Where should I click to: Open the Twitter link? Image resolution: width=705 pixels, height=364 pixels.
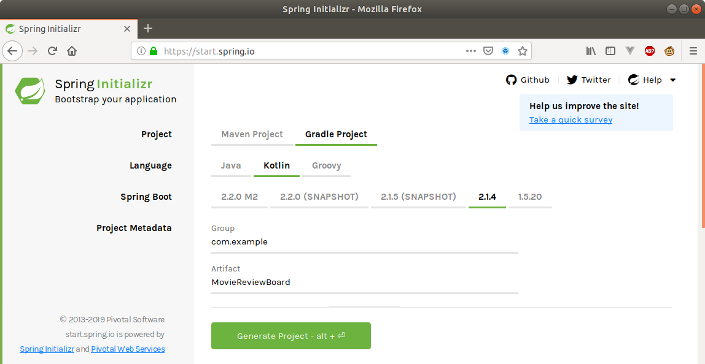tap(588, 80)
